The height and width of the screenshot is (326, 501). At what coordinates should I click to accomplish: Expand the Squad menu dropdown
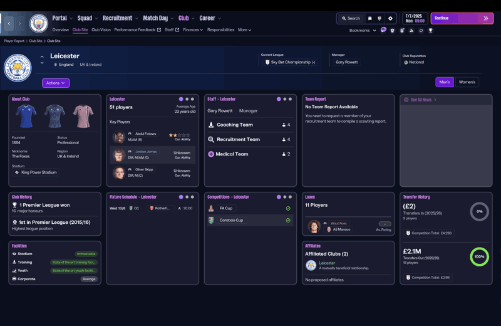(96, 19)
